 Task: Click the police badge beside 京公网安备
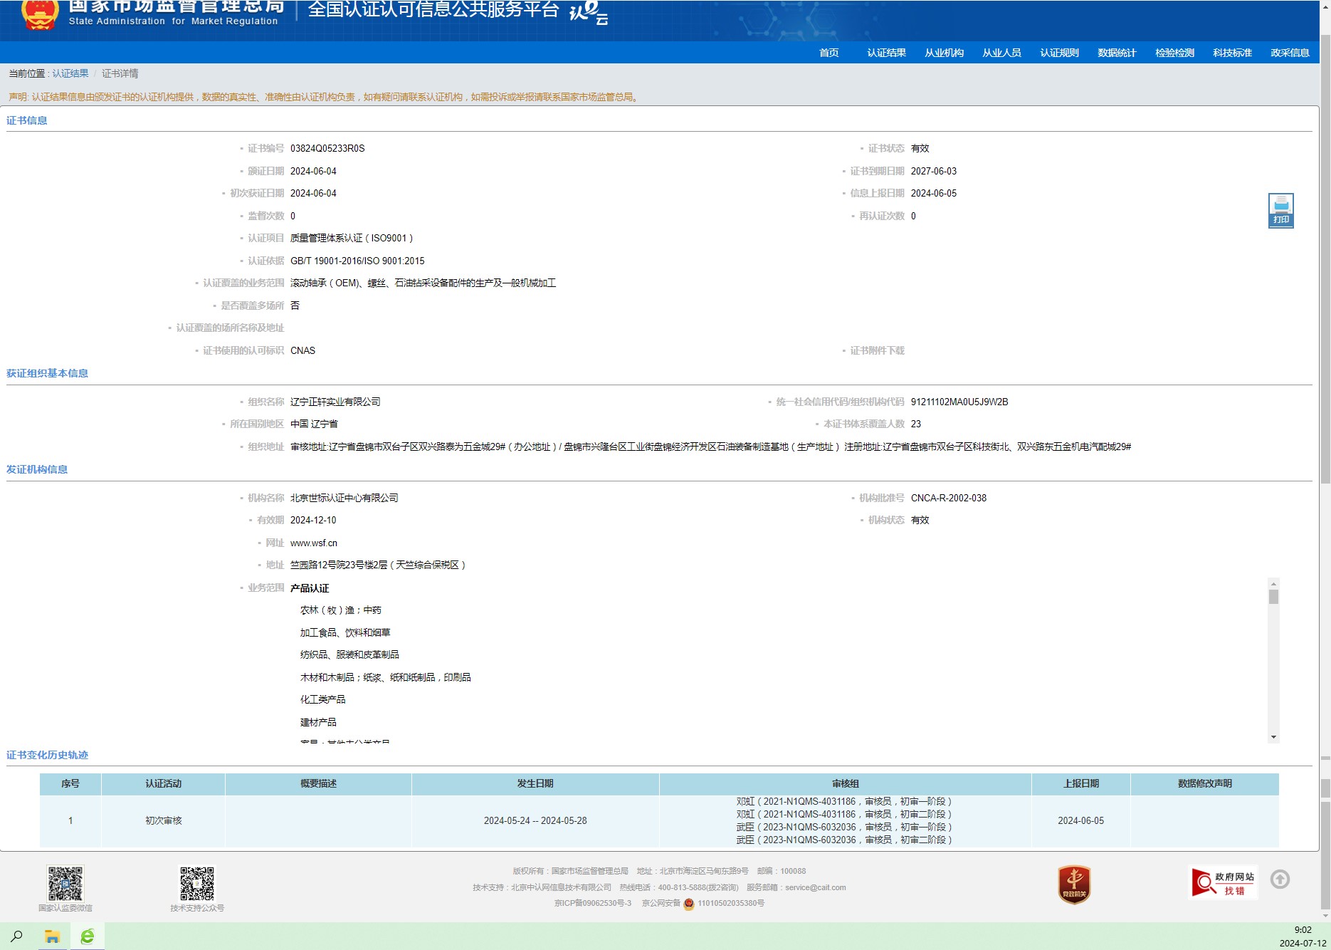688,904
